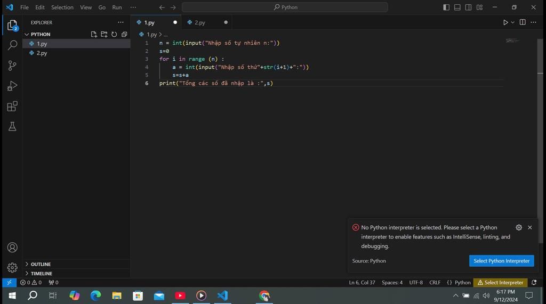Open the Source Control view
Viewport: 546px width, 304px height.
pos(12,65)
